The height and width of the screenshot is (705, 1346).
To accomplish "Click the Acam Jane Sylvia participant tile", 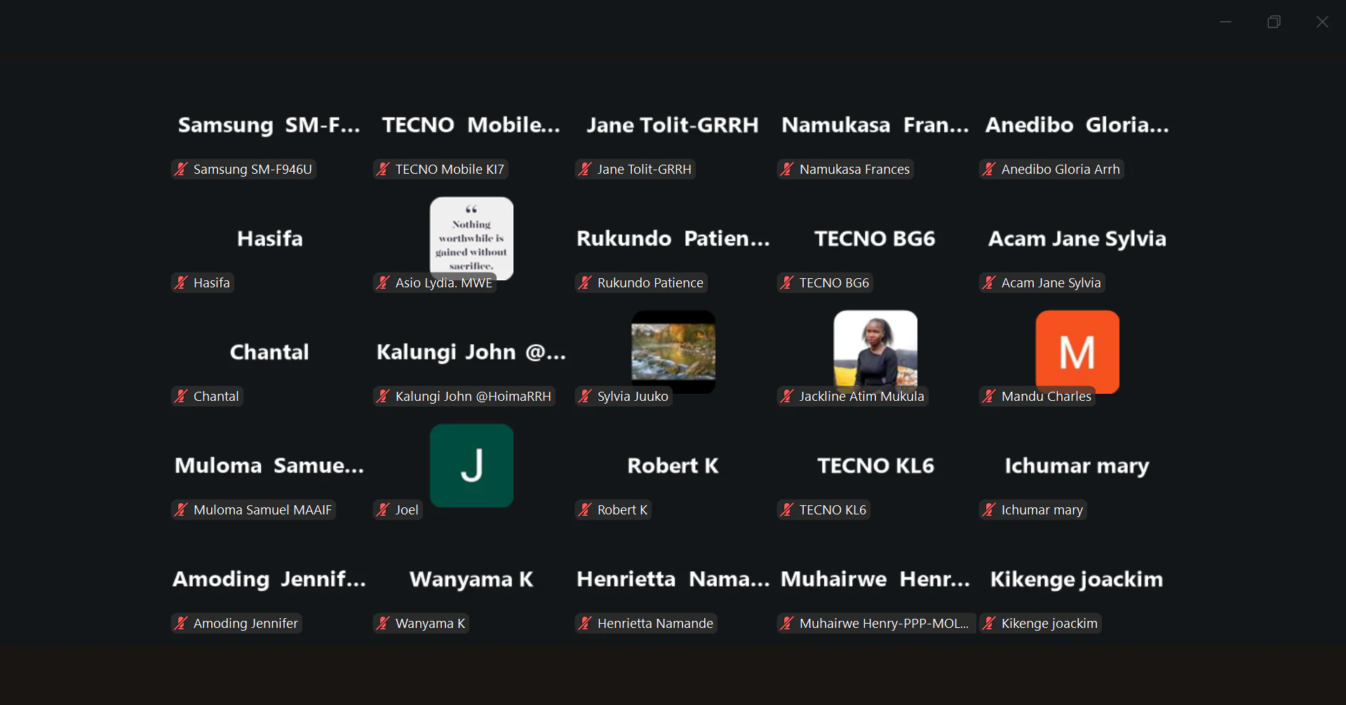I will (1077, 239).
